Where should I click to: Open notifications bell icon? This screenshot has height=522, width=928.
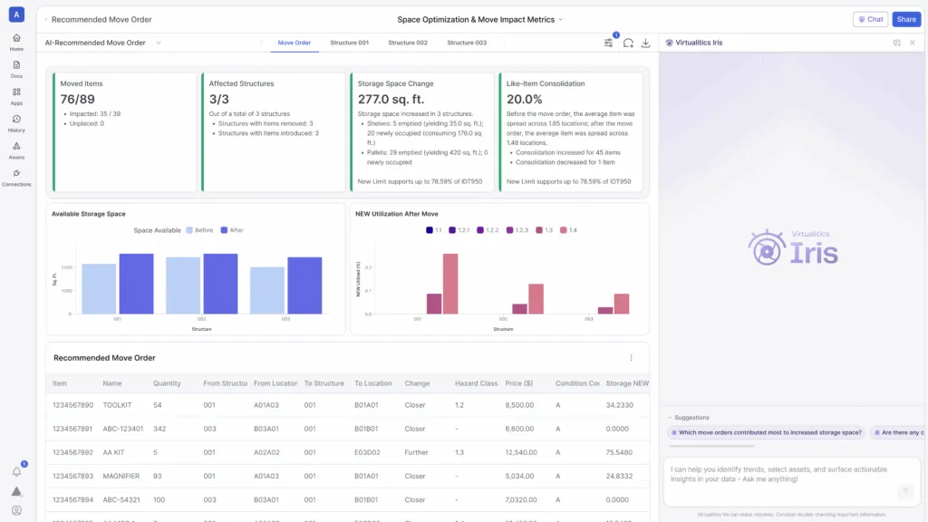pos(16,471)
